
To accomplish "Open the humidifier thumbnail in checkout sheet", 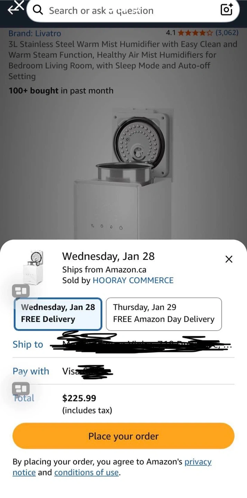I will coord(33,268).
